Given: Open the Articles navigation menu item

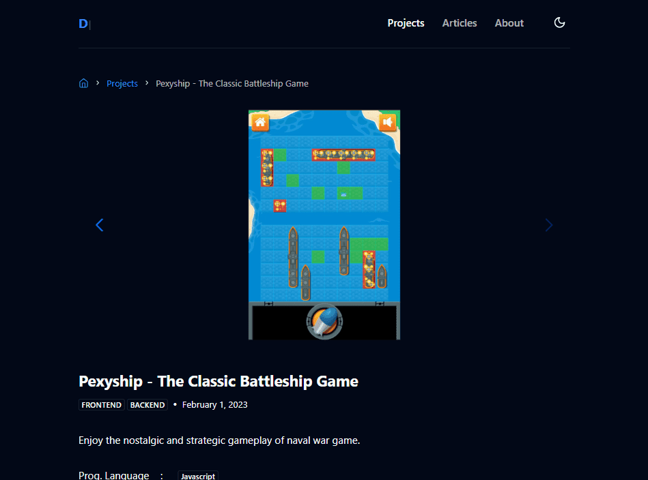Looking at the screenshot, I should 460,23.
